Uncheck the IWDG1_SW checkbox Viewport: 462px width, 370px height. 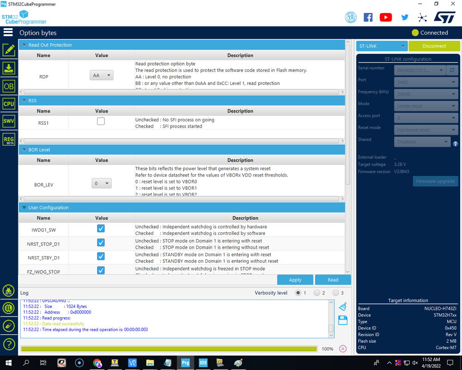point(101,228)
